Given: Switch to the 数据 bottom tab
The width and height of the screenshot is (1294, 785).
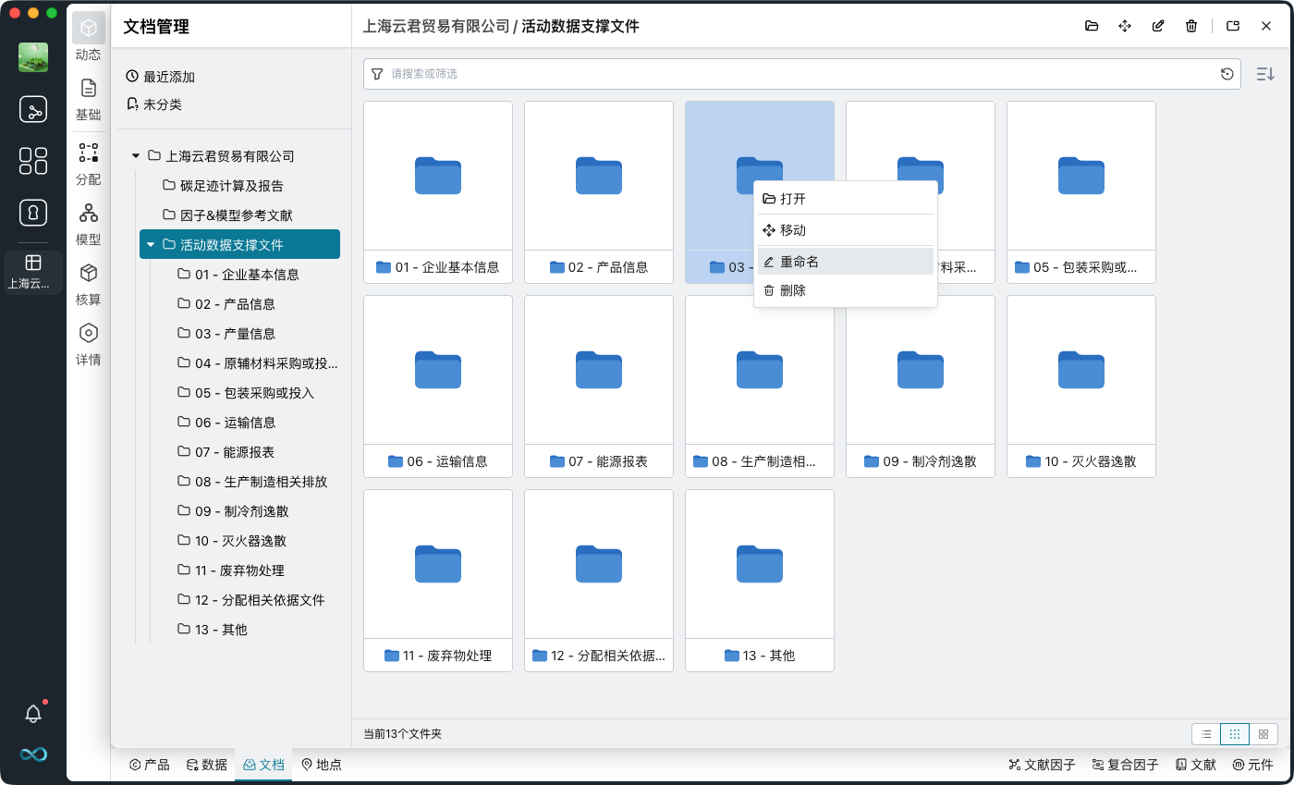Looking at the screenshot, I should click(206, 765).
